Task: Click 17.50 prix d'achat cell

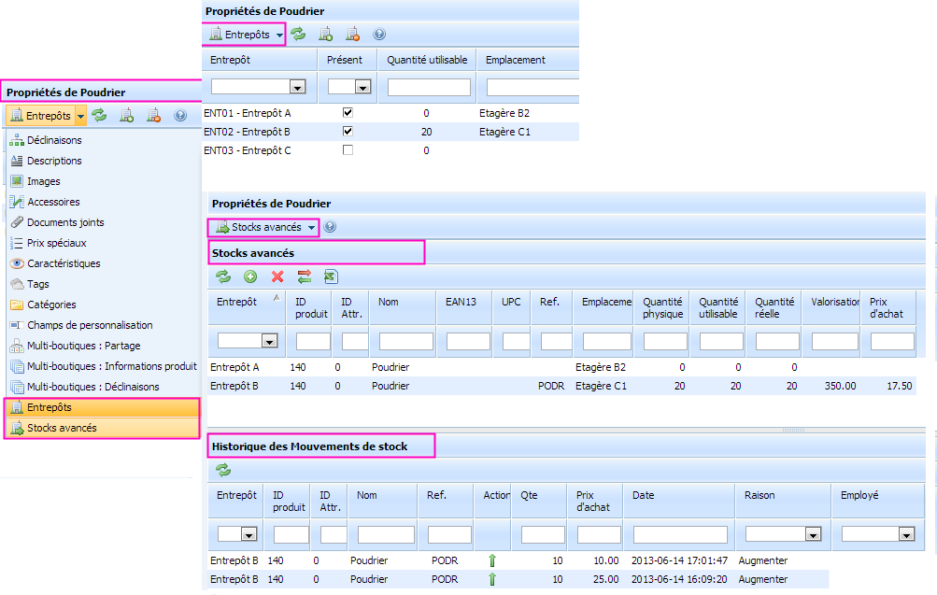Action: (900, 386)
